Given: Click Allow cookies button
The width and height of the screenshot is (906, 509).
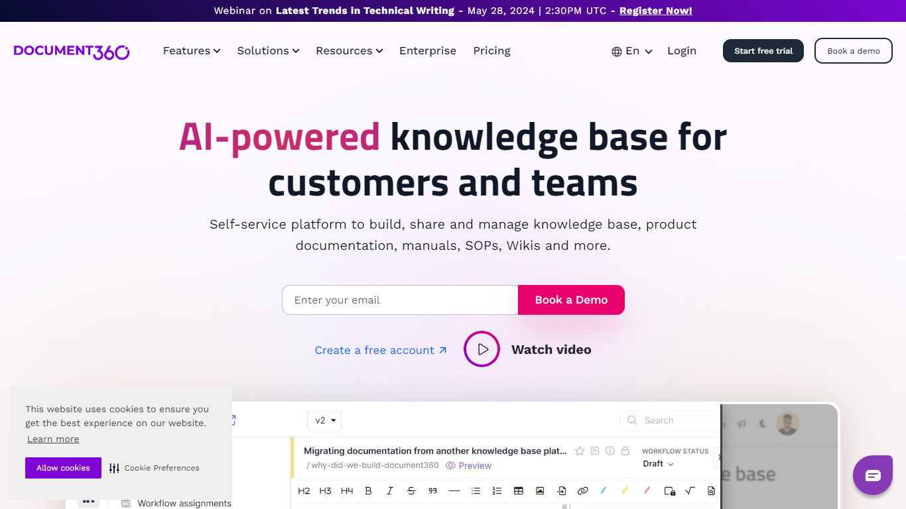Looking at the screenshot, I should (x=63, y=468).
